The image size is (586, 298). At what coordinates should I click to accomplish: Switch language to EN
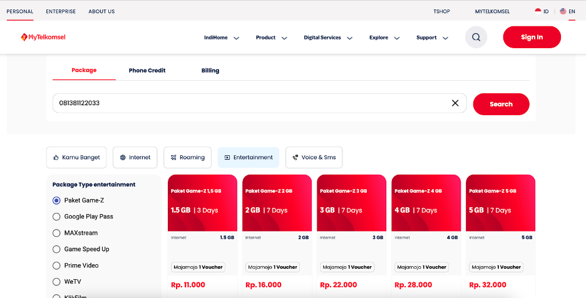[x=567, y=11]
